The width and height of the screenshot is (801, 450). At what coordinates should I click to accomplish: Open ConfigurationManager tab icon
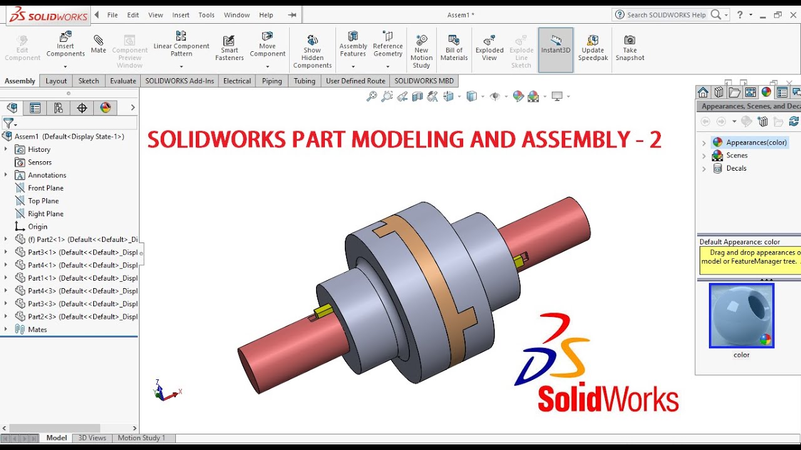click(x=58, y=108)
